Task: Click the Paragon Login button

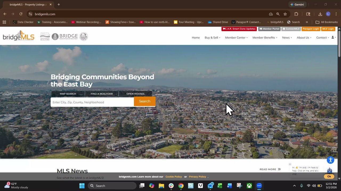Action: click(311, 29)
